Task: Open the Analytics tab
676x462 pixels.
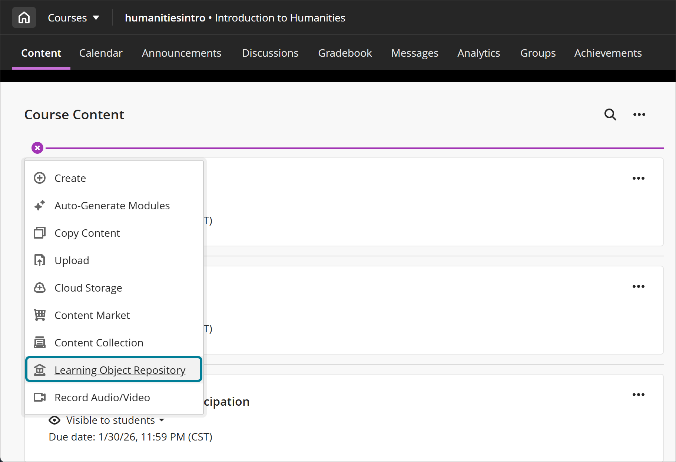Action: (x=478, y=53)
